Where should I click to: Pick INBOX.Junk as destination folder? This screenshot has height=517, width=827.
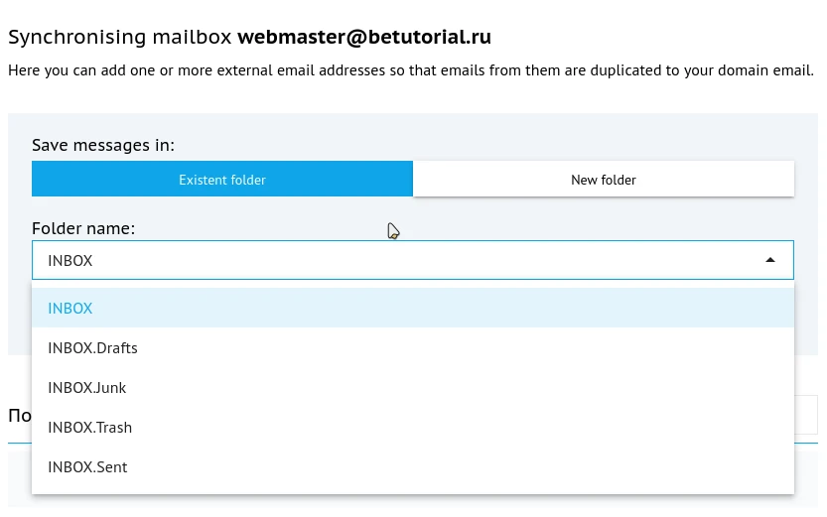(87, 388)
